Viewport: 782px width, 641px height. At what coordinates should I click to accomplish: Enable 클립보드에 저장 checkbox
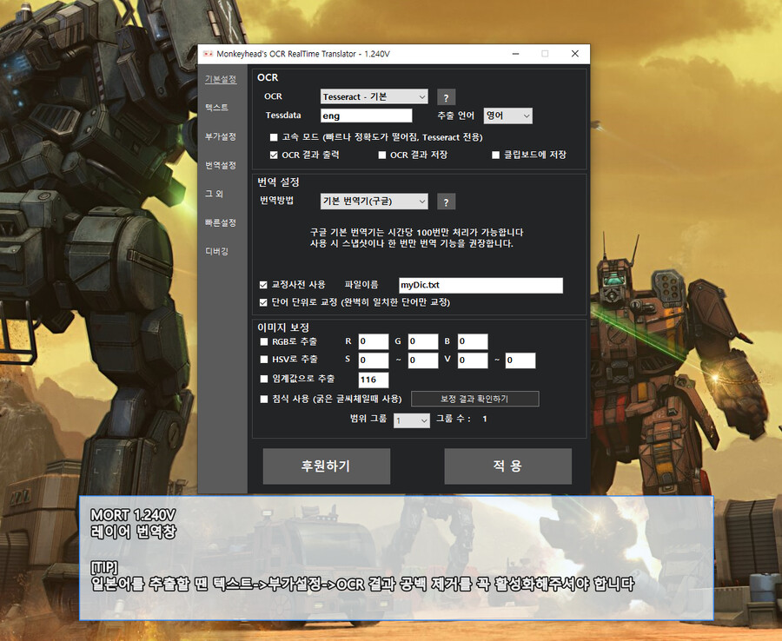(x=496, y=155)
